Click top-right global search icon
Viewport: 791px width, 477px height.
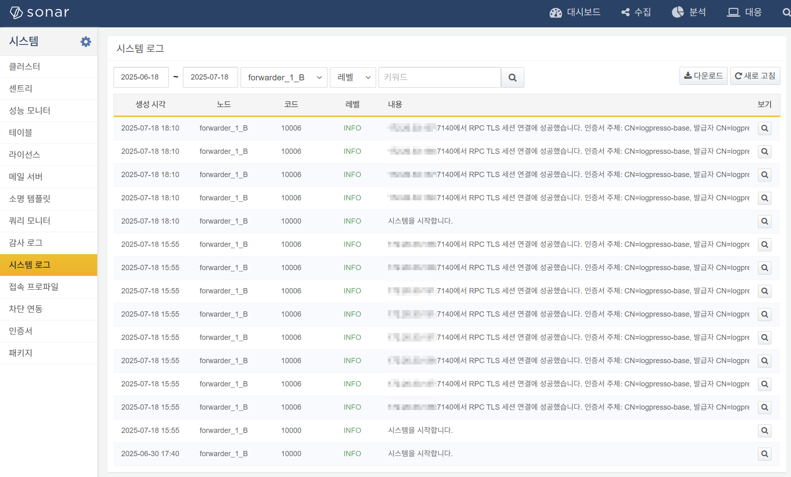tap(786, 13)
